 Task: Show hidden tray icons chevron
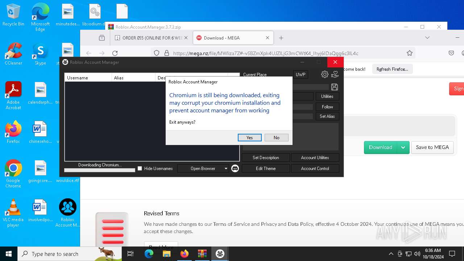coord(391,254)
